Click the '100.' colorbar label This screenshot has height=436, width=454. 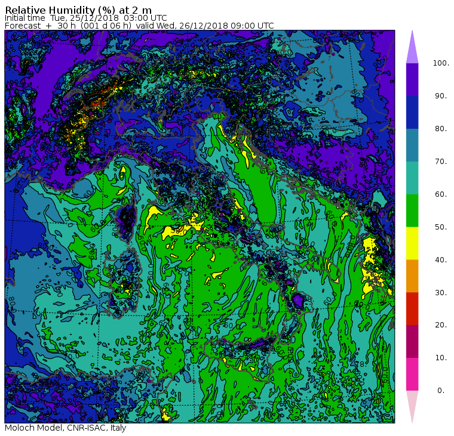pyautogui.click(x=441, y=63)
